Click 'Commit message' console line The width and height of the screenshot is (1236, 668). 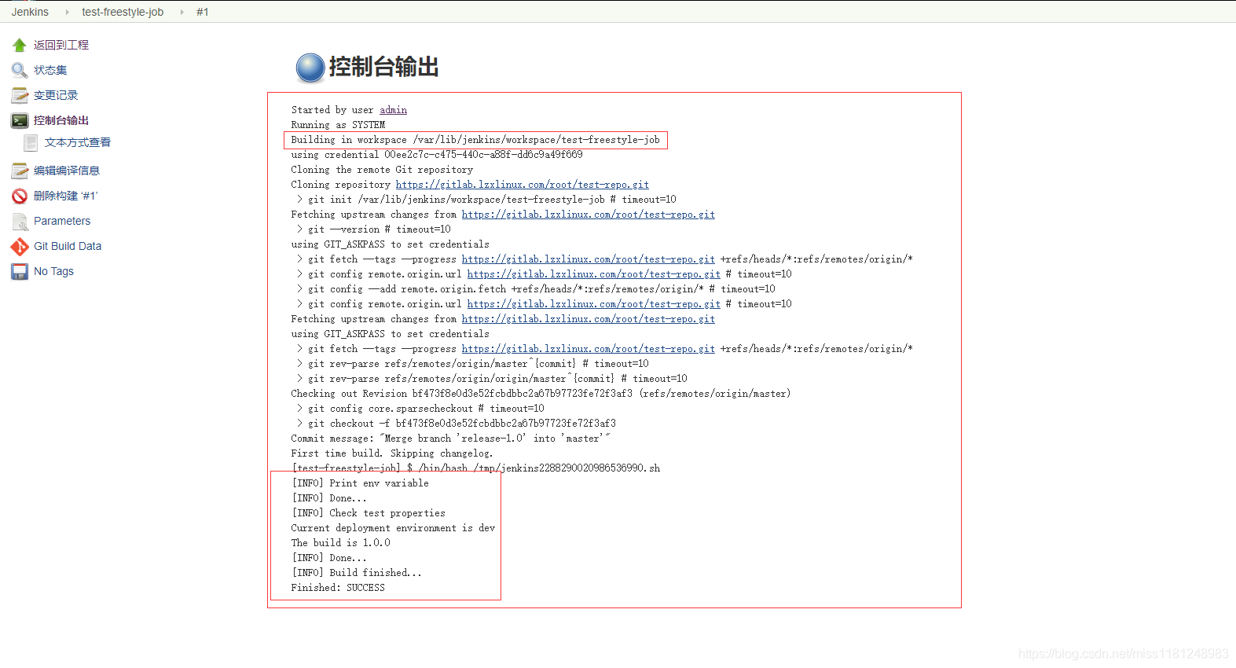click(x=450, y=439)
